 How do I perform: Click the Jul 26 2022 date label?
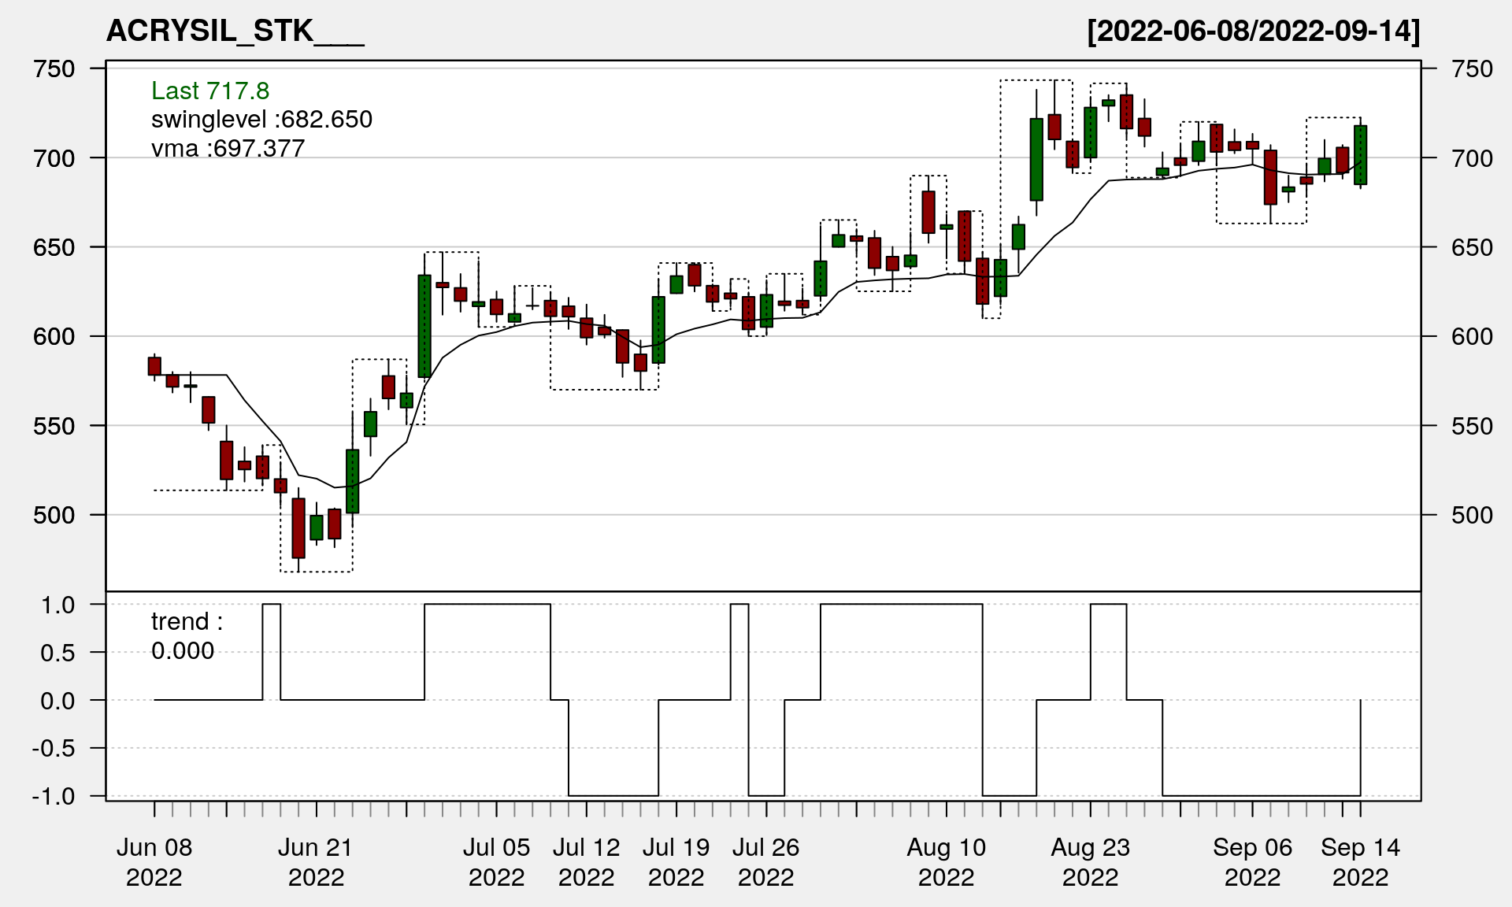pyautogui.click(x=765, y=861)
